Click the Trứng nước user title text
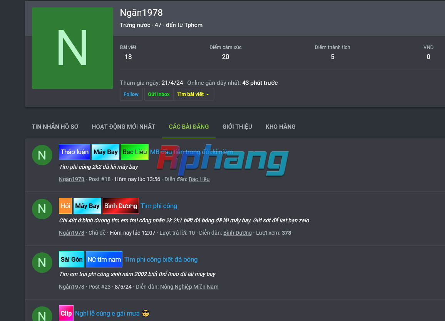 point(135,25)
